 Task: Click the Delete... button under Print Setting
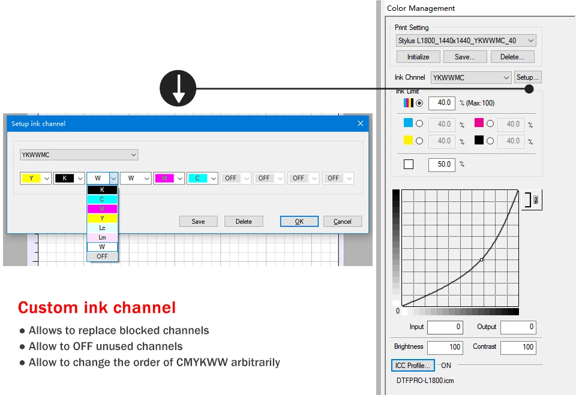pos(512,57)
